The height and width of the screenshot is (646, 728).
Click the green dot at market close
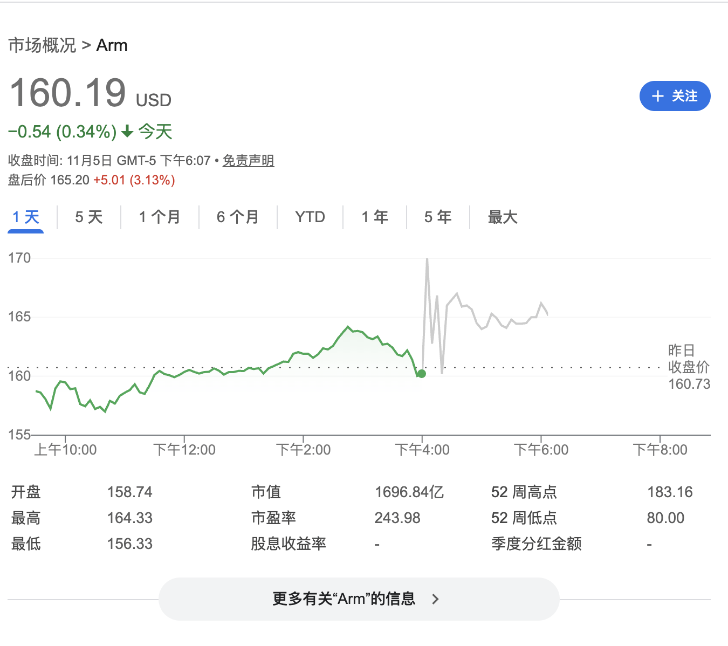422,374
